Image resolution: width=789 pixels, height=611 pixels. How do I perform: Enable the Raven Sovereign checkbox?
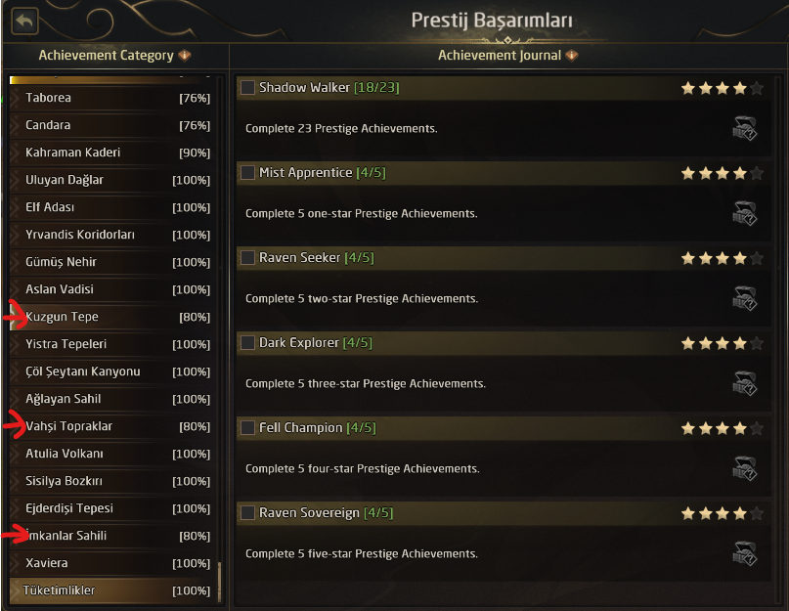tap(248, 513)
